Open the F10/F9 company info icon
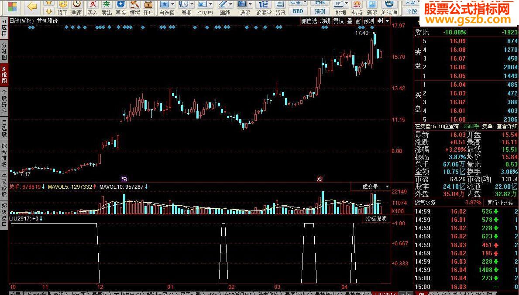519x295 pixels. pyautogui.click(x=203, y=4)
